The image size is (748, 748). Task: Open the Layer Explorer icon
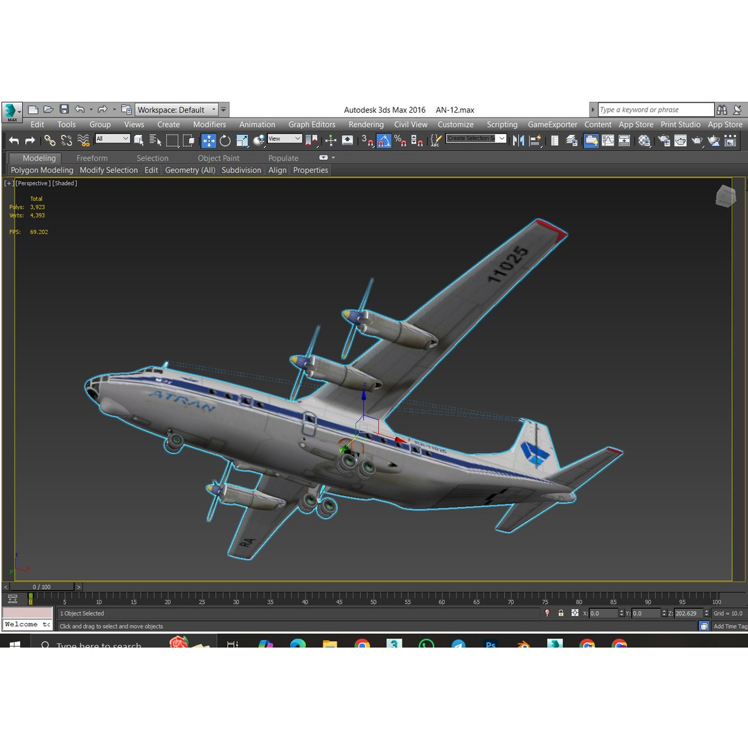[571, 140]
